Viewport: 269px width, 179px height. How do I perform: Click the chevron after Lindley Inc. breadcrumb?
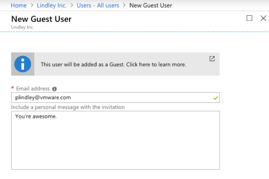[73, 6]
